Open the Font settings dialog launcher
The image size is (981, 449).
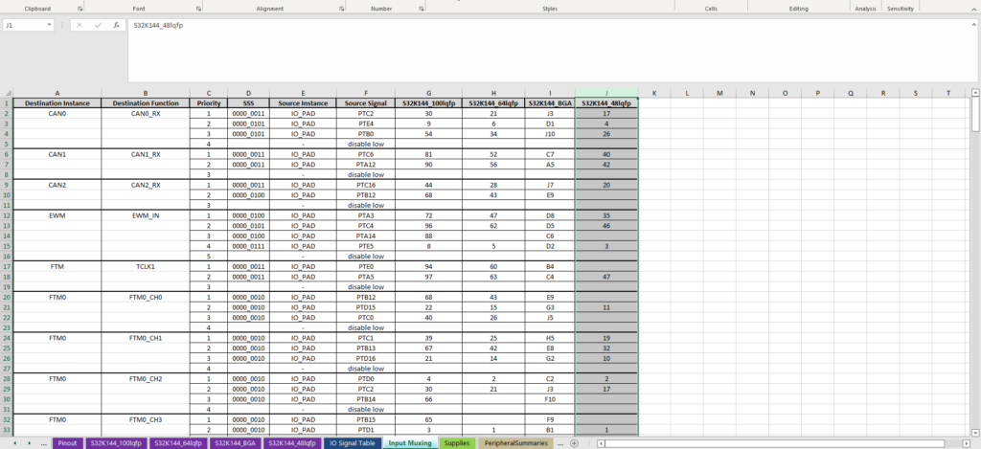pyautogui.click(x=198, y=8)
